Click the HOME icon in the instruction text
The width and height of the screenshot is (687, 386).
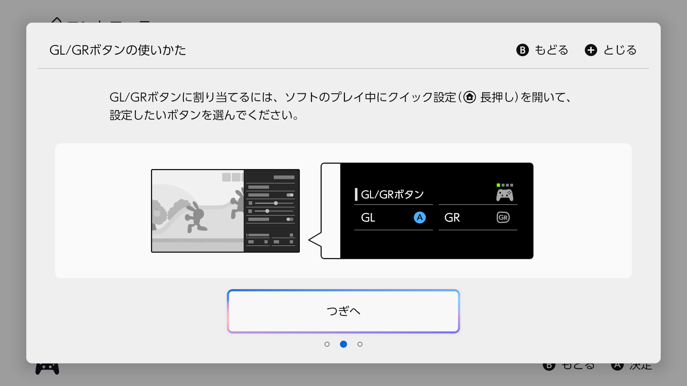tap(469, 97)
